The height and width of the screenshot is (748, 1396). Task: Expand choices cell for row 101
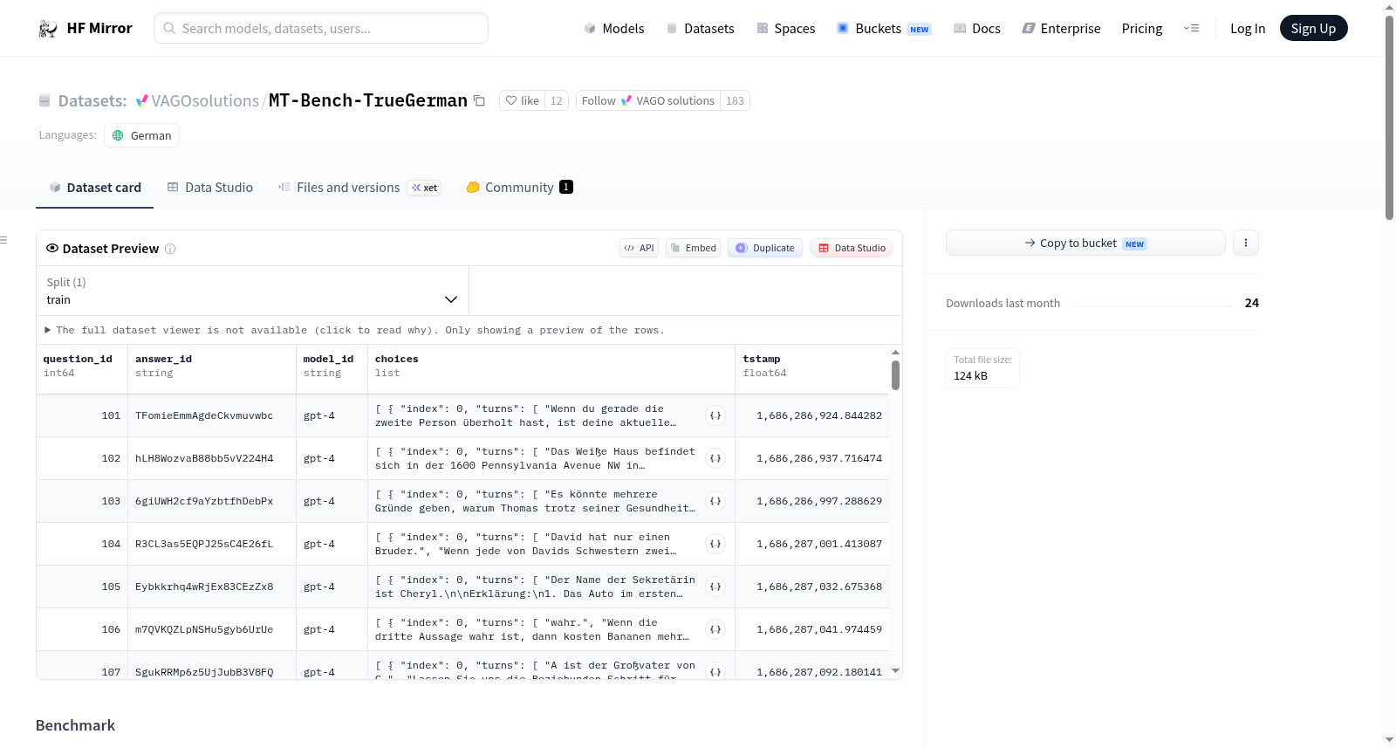[715, 415]
